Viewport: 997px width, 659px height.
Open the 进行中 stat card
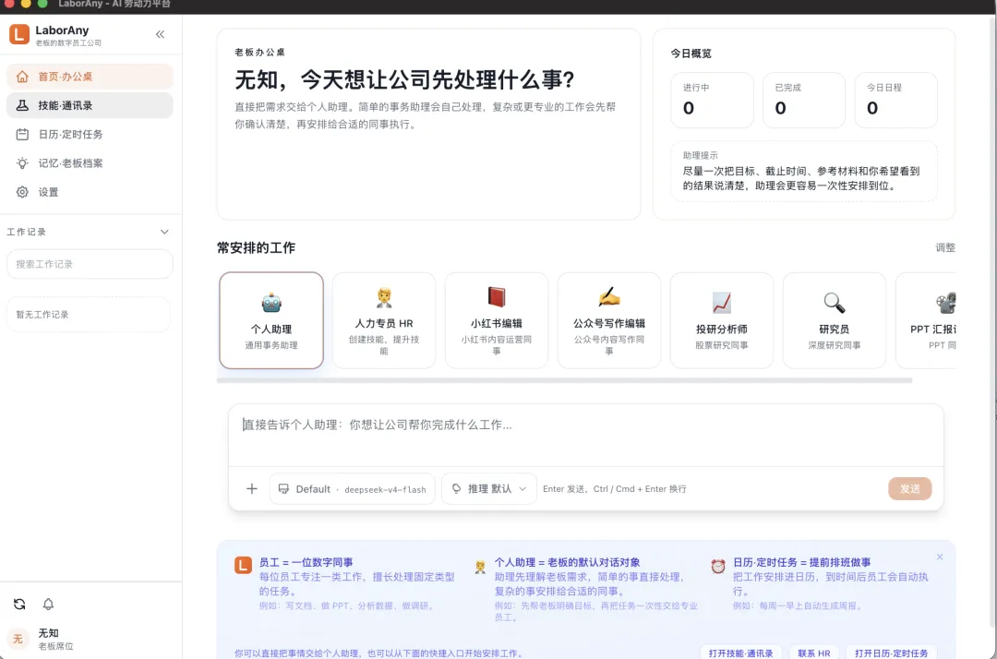pos(712,100)
